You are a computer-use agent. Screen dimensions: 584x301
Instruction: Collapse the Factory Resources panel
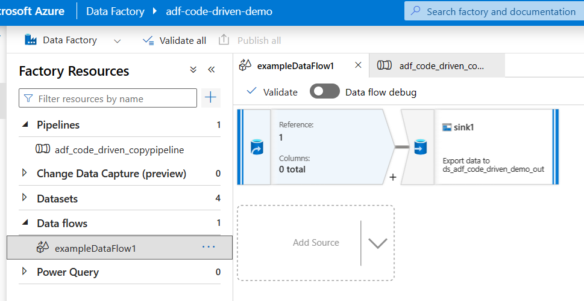[x=212, y=70]
